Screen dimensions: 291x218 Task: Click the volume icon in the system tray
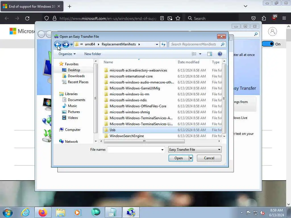[x=262, y=213]
